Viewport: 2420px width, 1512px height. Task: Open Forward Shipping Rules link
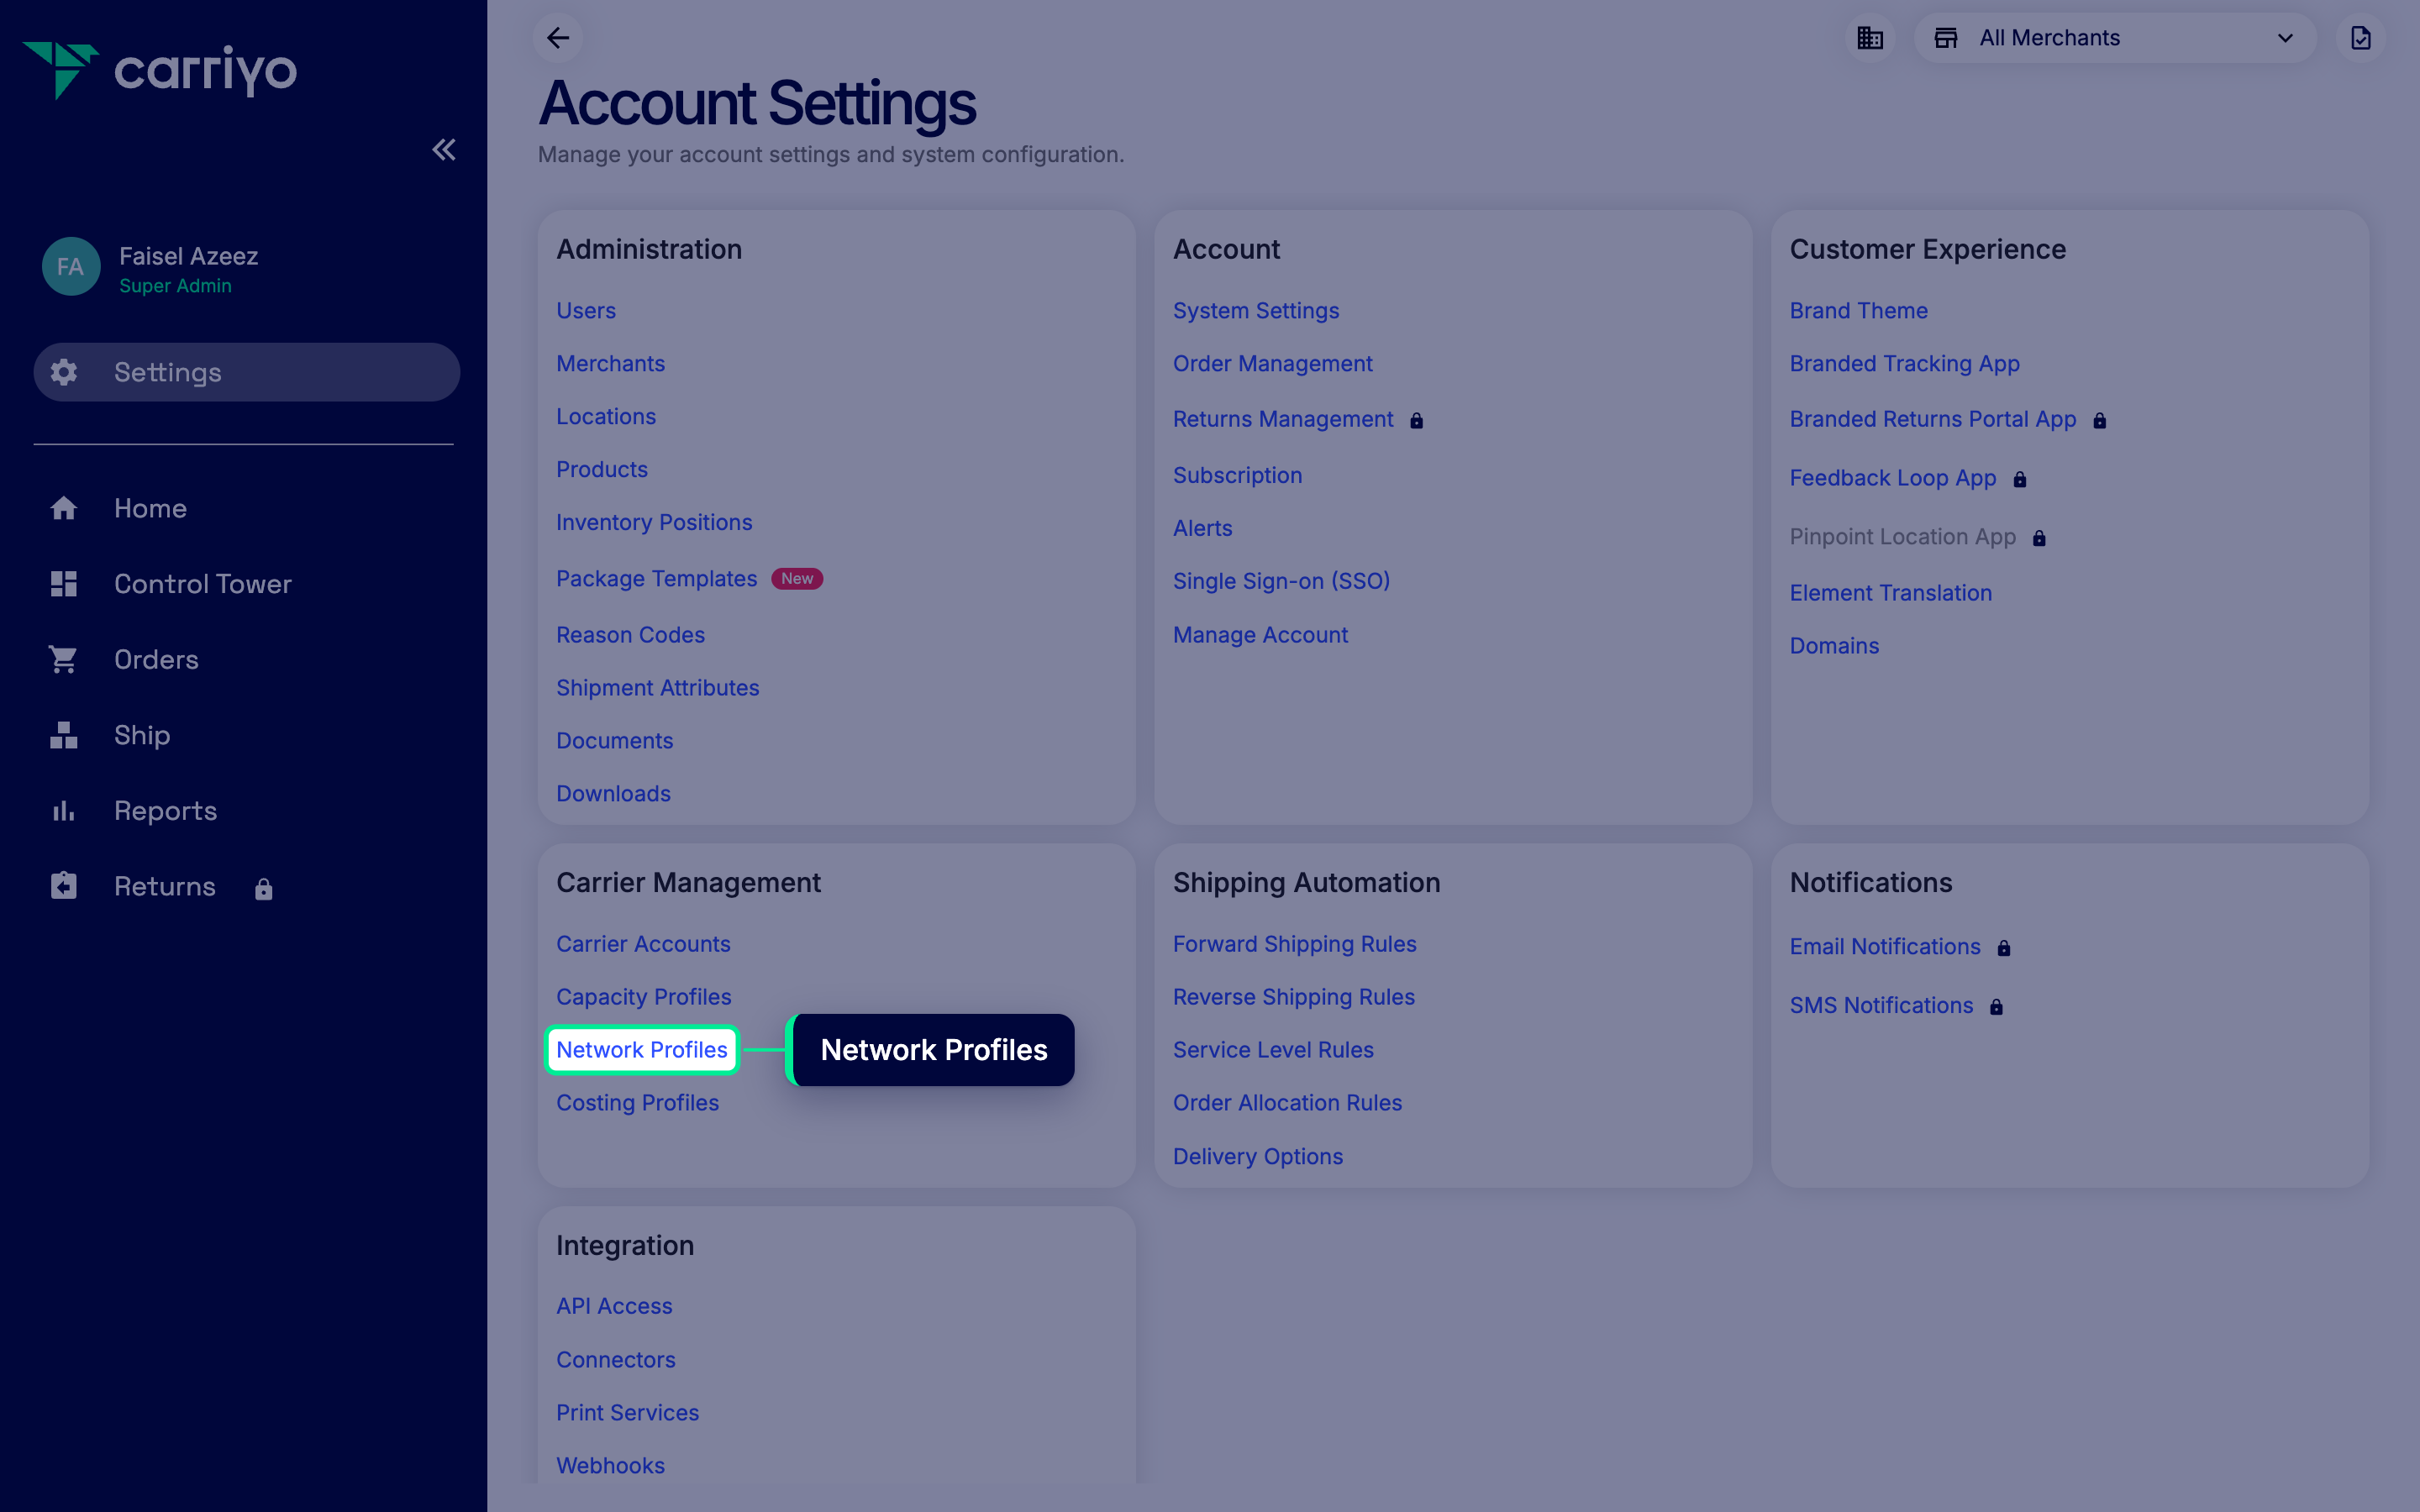pyautogui.click(x=1294, y=943)
